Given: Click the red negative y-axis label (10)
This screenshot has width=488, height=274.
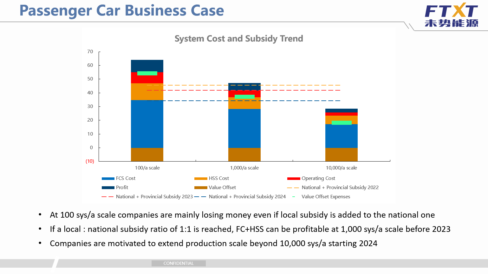Looking at the screenshot, I should (x=90, y=161).
